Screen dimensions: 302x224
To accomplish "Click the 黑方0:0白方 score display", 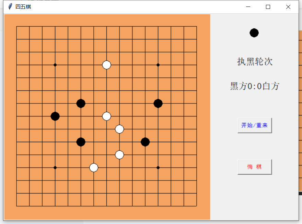I will 254,86.
